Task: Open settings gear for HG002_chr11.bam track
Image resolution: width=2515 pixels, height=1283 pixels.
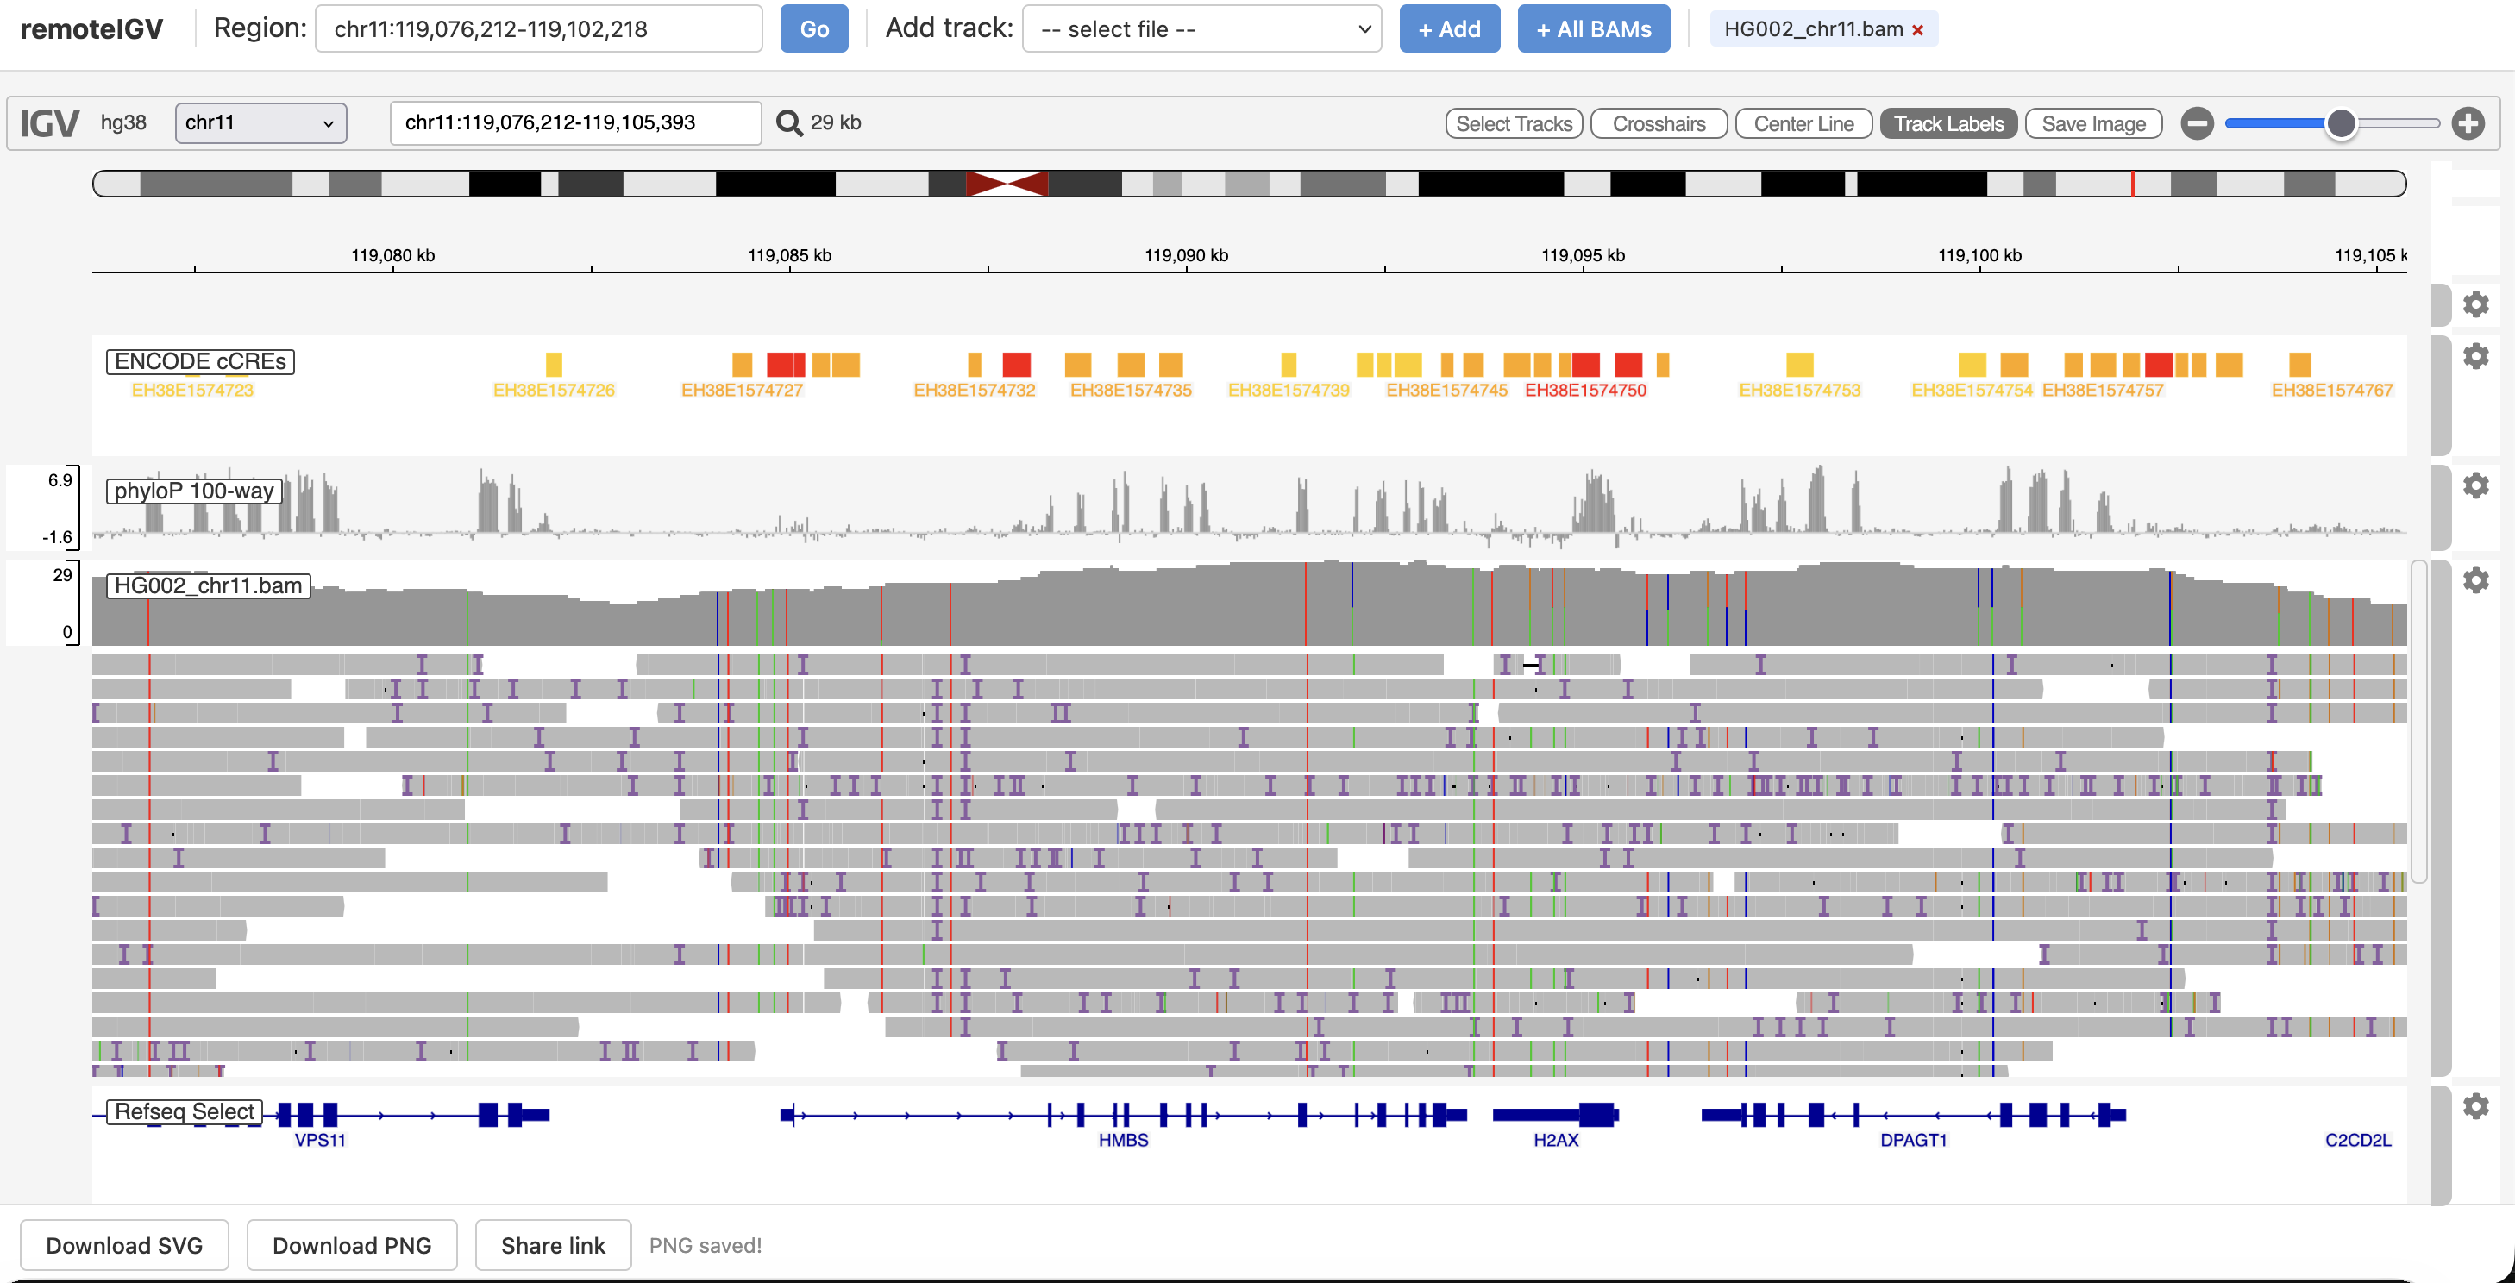Action: pyautogui.click(x=2475, y=580)
